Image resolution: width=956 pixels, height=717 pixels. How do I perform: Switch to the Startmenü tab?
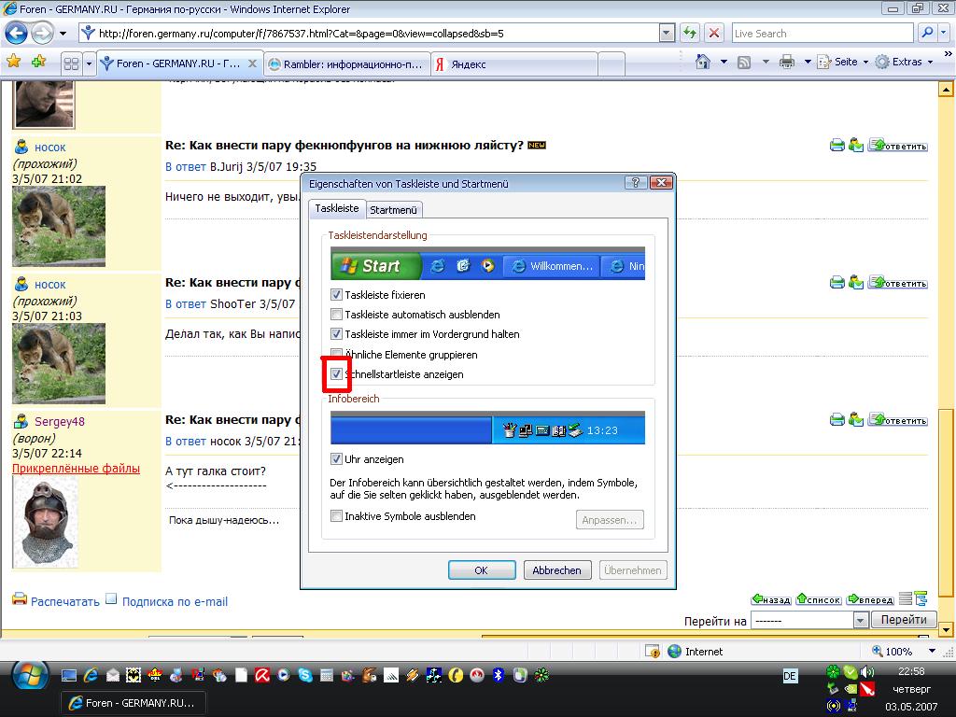coord(394,210)
